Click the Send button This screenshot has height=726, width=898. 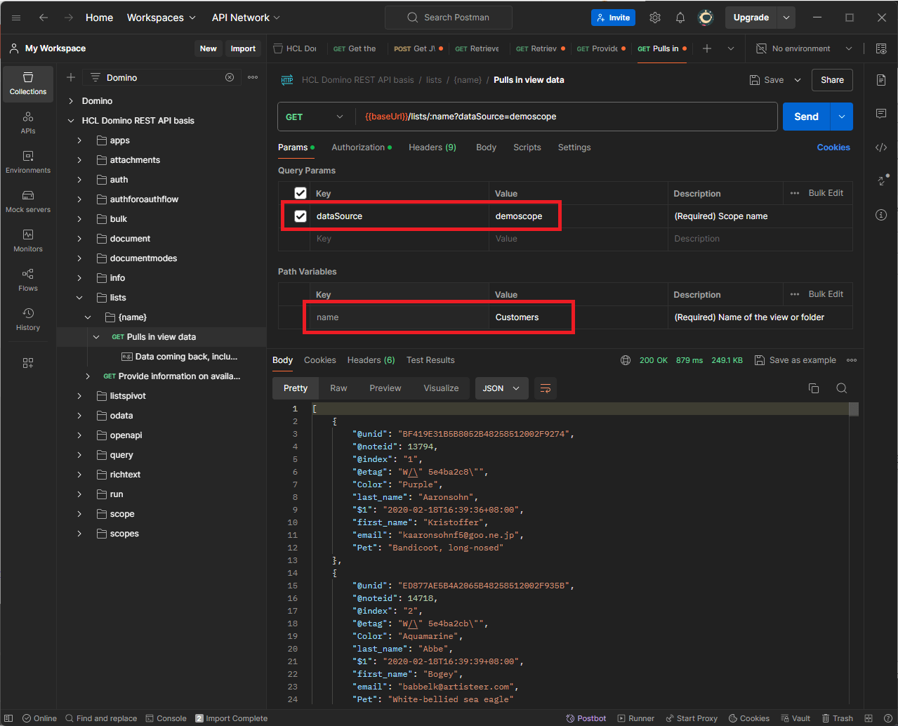[x=806, y=117]
